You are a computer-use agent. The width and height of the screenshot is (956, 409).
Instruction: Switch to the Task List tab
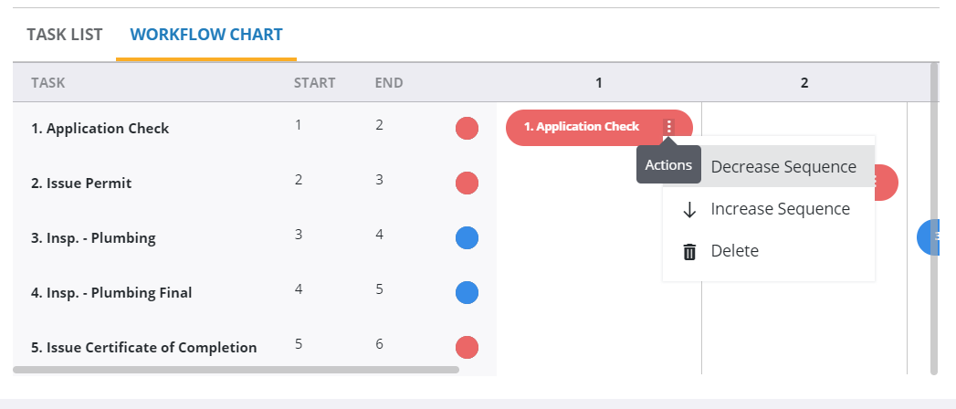[64, 35]
